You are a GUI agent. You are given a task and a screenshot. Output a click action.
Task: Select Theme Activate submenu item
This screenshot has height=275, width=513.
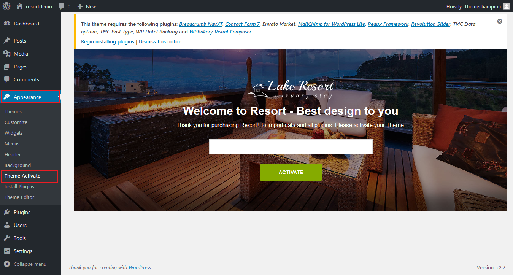pos(22,176)
